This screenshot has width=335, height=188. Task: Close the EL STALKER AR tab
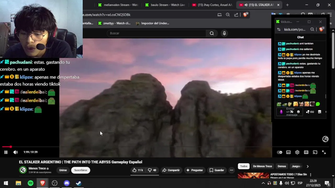(x=278, y=5)
